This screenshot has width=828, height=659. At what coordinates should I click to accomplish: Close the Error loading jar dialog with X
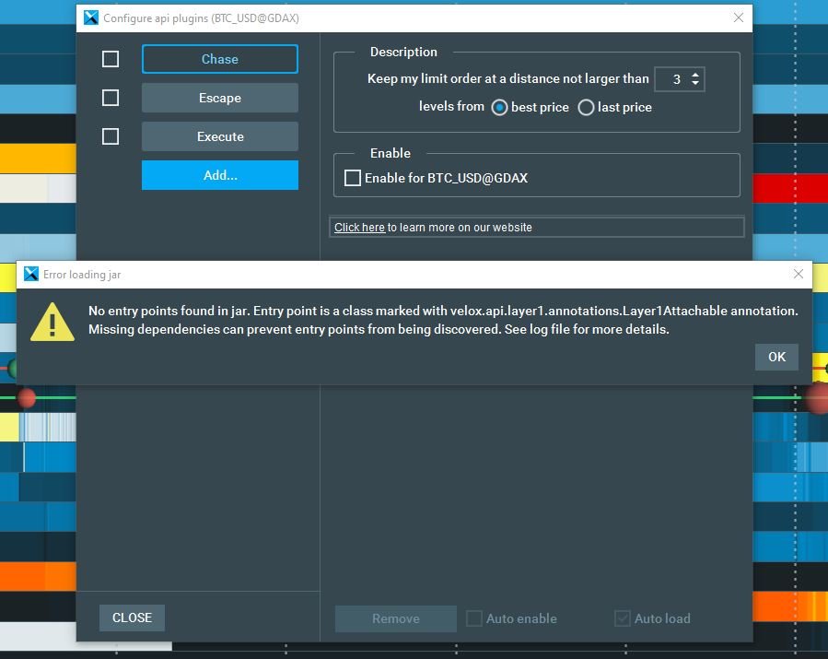click(x=799, y=275)
